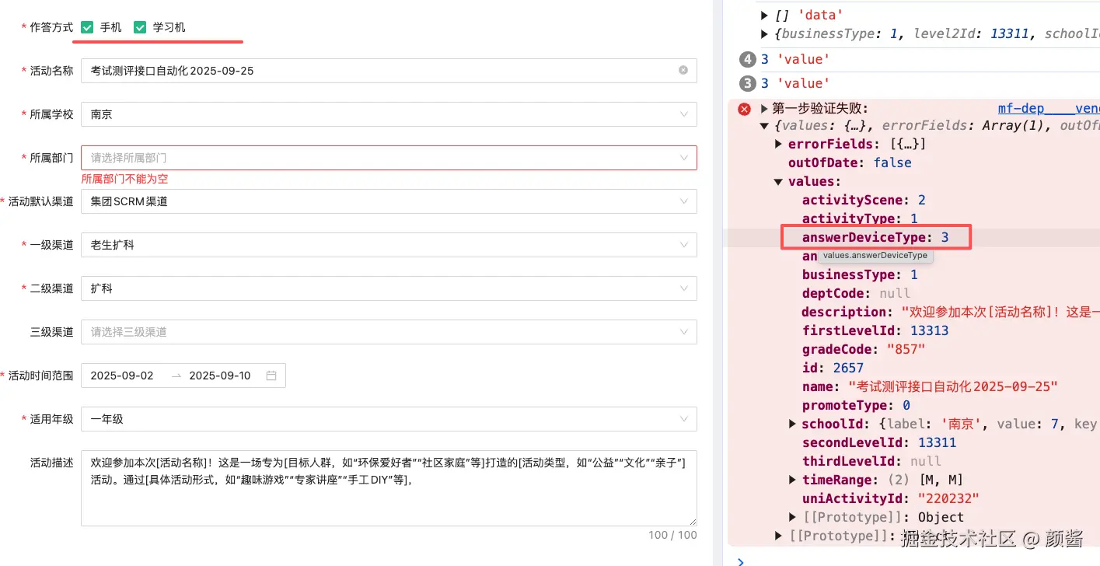The image size is (1100, 566).
Task: Click the grey '4' repeat-count badge
Action: [x=747, y=58]
